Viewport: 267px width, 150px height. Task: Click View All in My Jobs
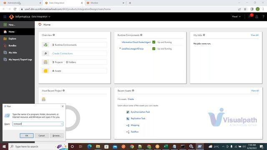point(254,35)
